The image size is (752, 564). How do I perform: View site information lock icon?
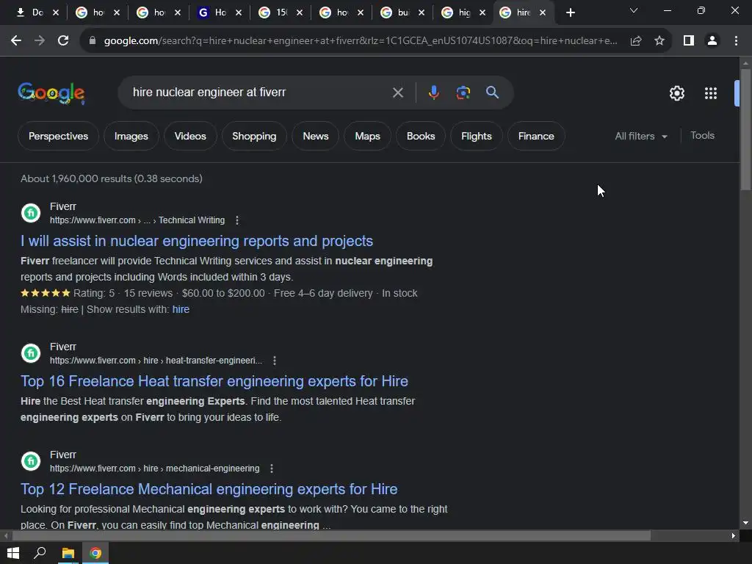tap(93, 41)
